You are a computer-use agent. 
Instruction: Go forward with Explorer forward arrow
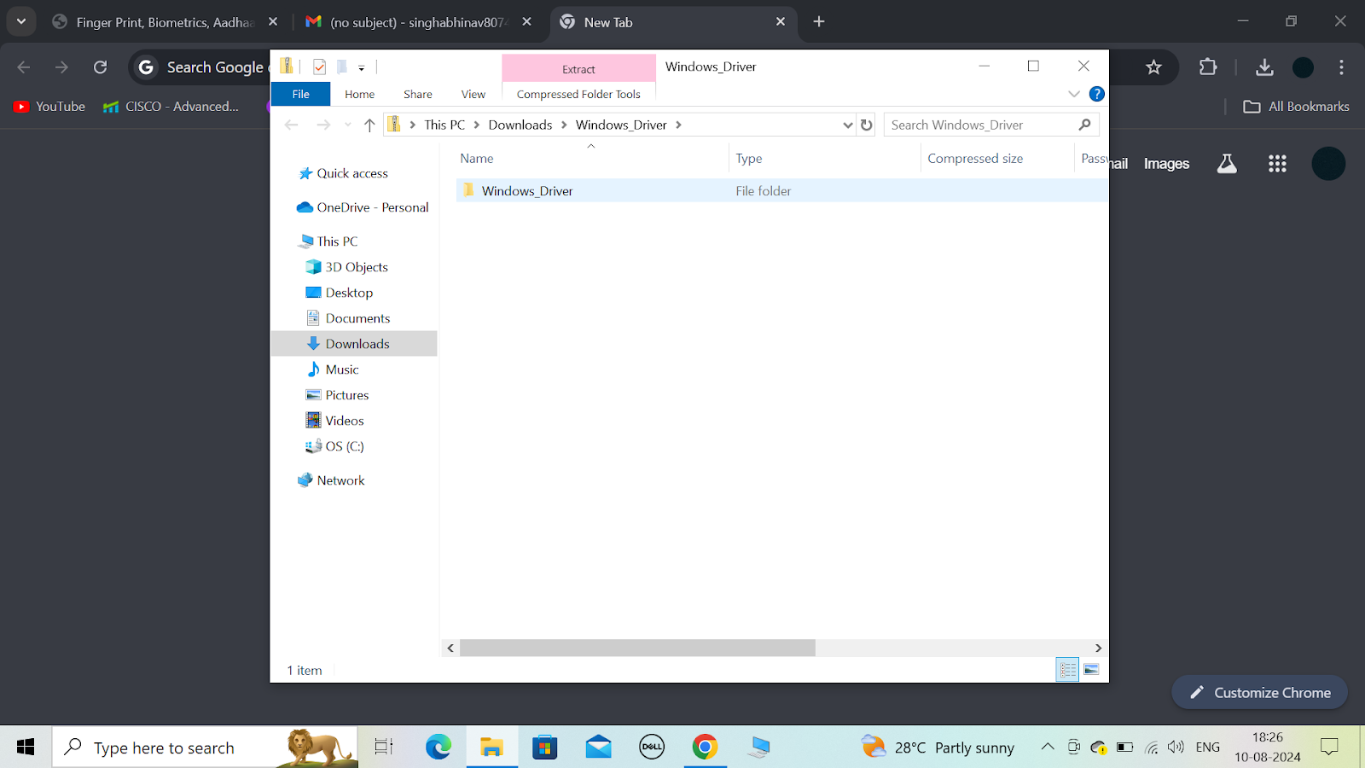[323, 125]
